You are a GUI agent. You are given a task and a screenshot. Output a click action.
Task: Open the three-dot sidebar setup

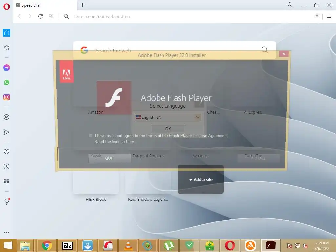click(7, 232)
